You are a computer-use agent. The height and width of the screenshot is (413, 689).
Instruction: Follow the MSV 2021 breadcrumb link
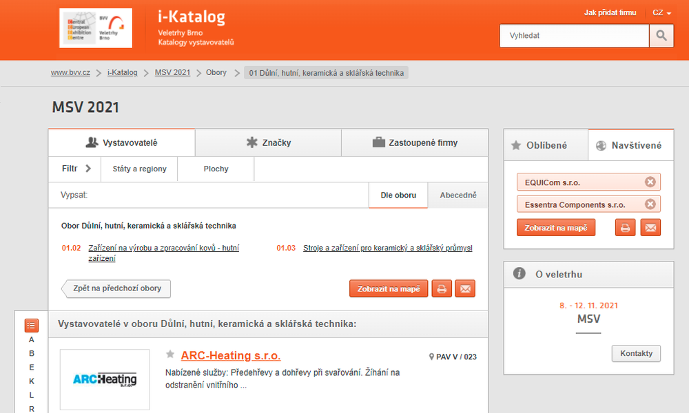click(x=172, y=72)
